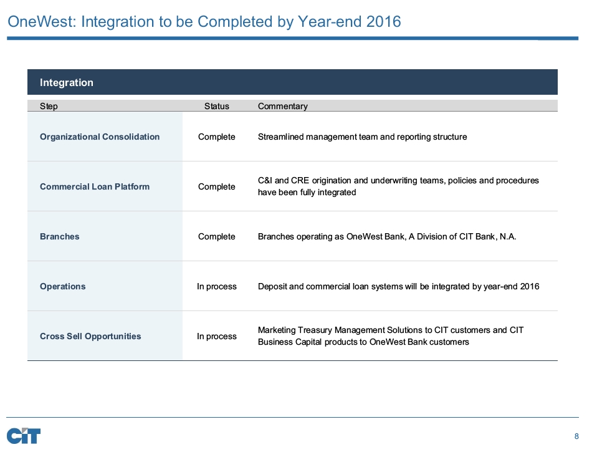Select the Organizational Consolidation row label

[100, 137]
